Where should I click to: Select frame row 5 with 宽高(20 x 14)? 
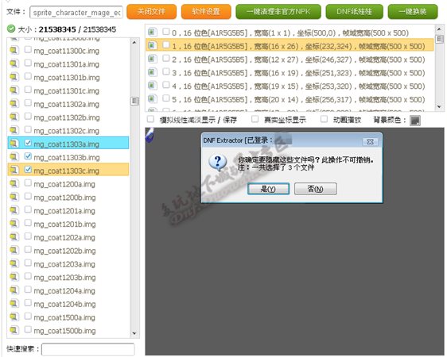[290, 99]
